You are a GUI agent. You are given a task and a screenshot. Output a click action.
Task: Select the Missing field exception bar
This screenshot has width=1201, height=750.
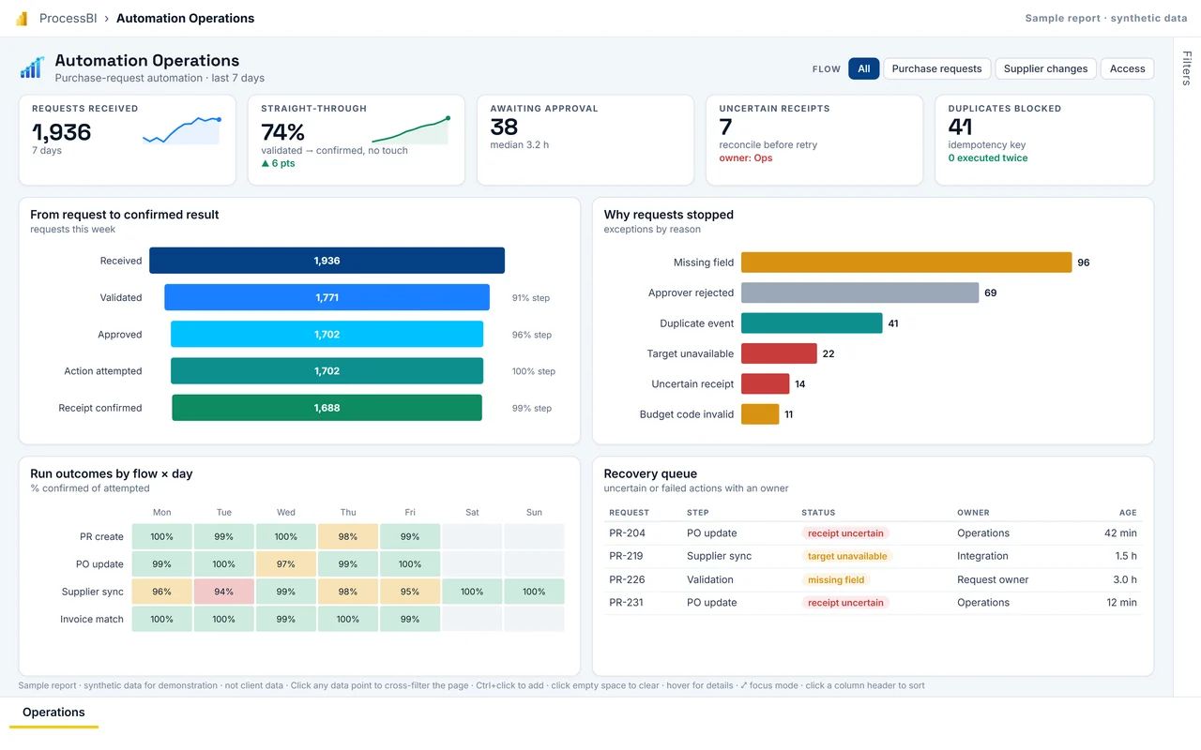(x=906, y=262)
